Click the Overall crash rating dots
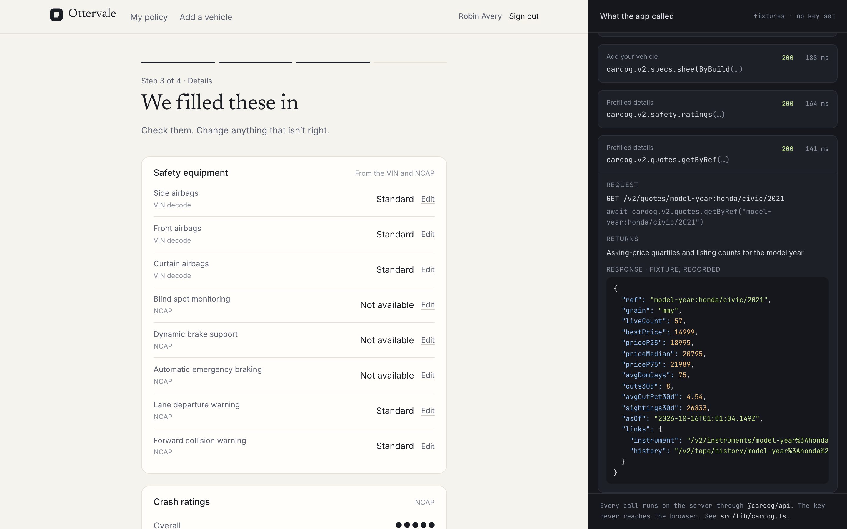 [x=415, y=525]
